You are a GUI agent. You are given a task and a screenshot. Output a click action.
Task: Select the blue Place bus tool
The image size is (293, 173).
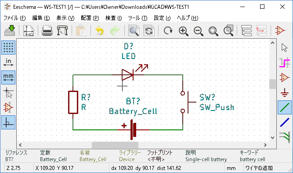(285, 122)
